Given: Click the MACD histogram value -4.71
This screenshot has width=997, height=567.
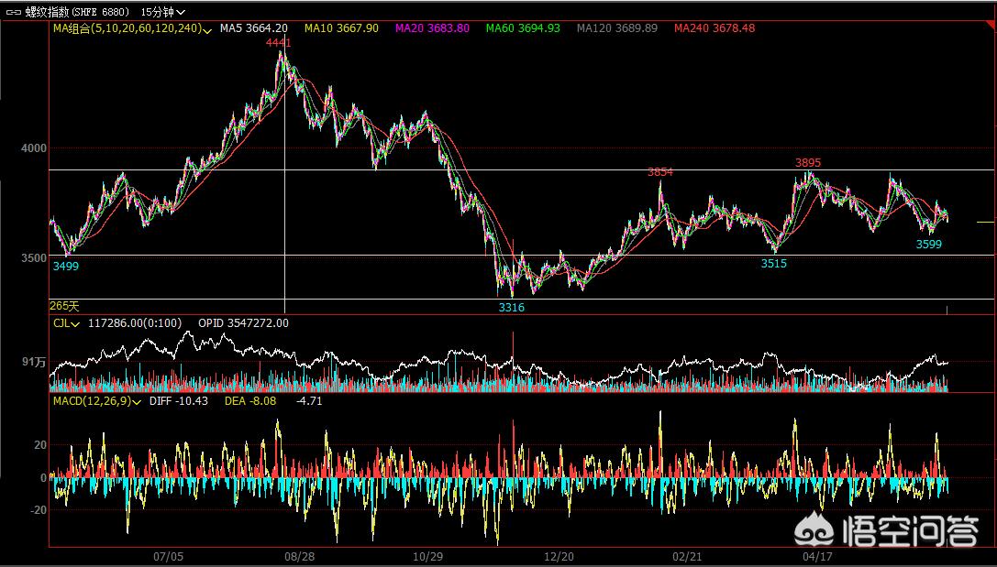Looking at the screenshot, I should coord(309,401).
